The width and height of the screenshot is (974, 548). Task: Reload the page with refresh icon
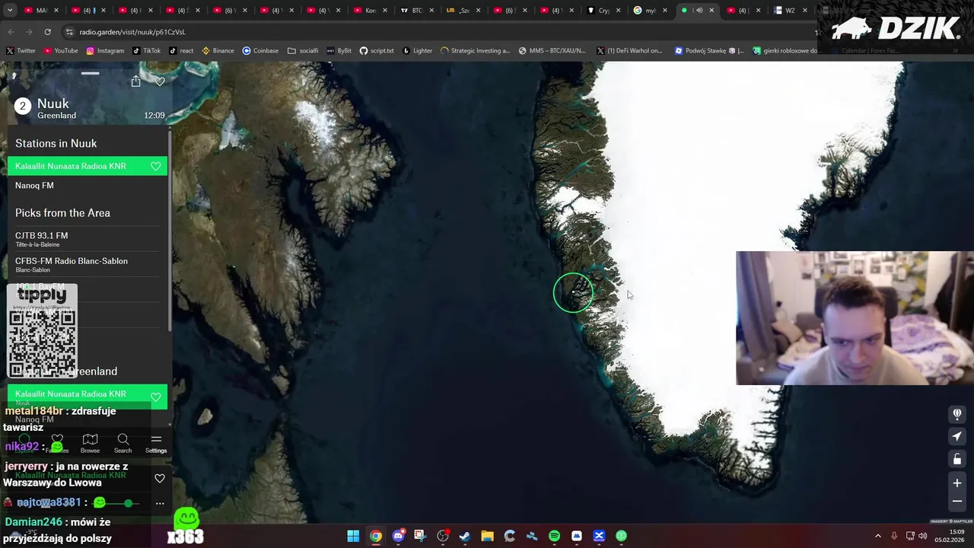(x=47, y=32)
